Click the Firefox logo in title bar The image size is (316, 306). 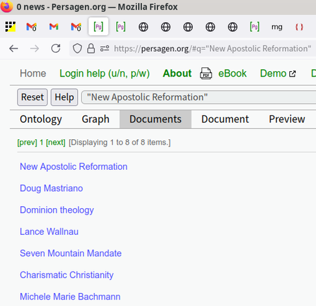click(x=6, y=6)
